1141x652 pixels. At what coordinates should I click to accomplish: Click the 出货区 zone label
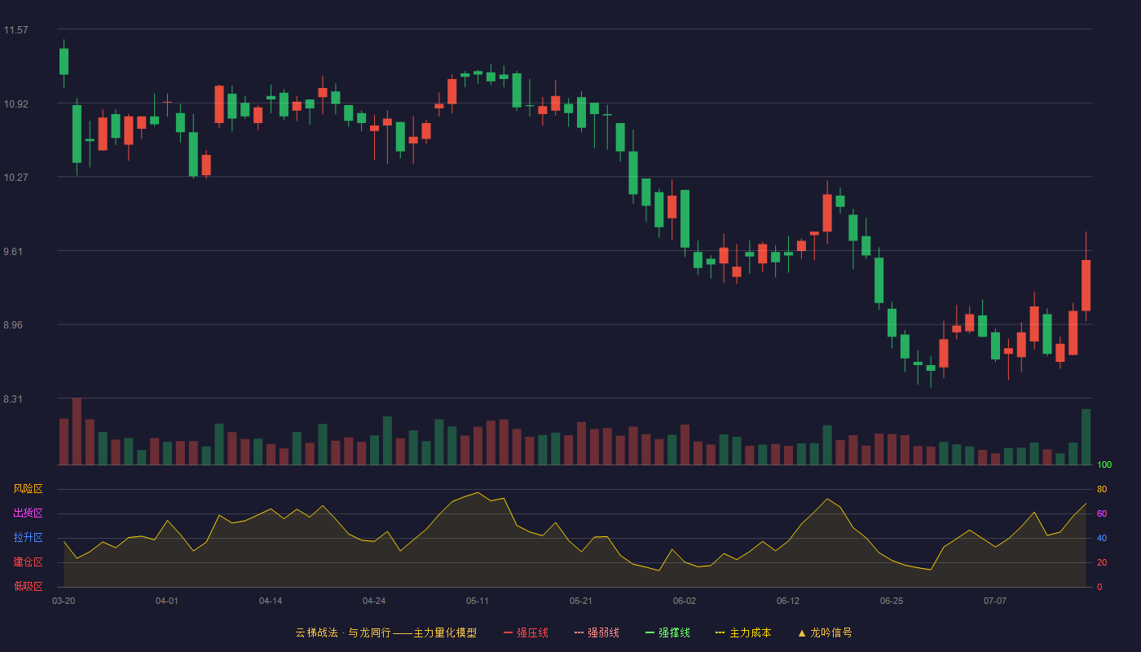point(28,513)
